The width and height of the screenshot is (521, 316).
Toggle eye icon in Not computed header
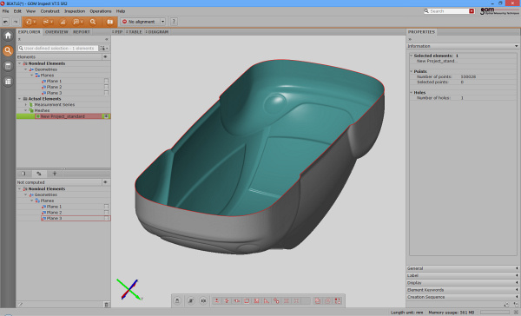[105, 182]
